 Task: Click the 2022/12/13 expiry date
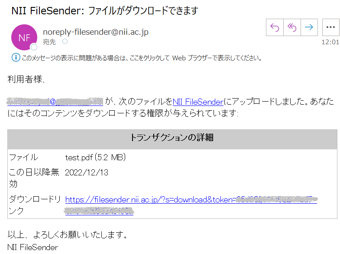(87, 172)
